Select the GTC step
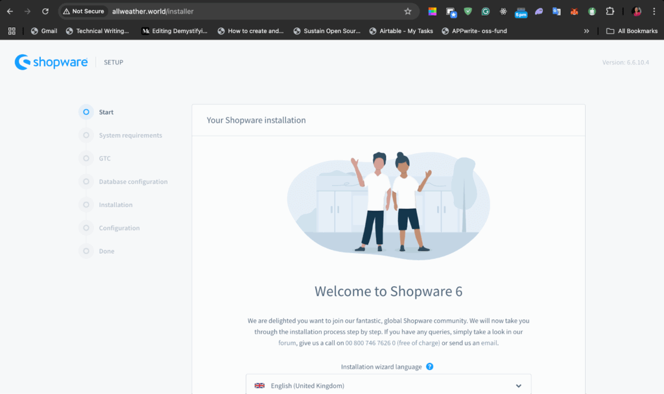664x394 pixels. click(x=95, y=158)
